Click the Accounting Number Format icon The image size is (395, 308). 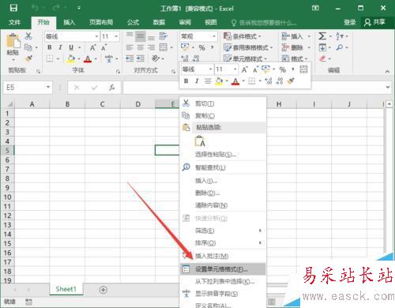coord(185,47)
